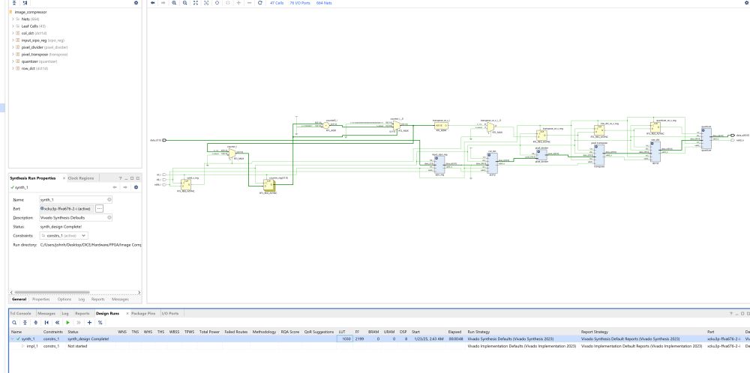
Task: Go back in schematic view history
Action: tap(153, 3)
